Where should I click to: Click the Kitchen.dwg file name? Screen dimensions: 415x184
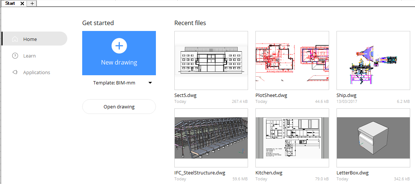(268, 173)
